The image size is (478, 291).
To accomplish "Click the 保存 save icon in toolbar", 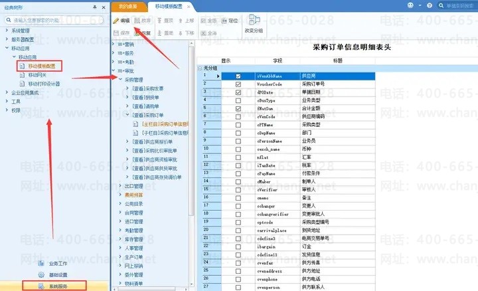I will (116, 33).
